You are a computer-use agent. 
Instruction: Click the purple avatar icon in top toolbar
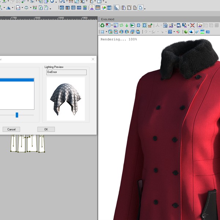[92, 8]
